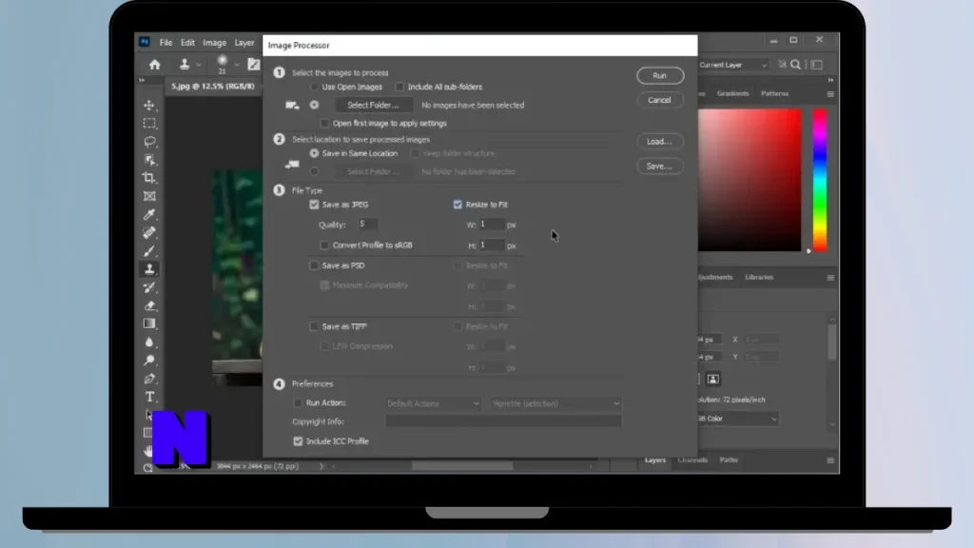Open the Image menu

point(214,43)
